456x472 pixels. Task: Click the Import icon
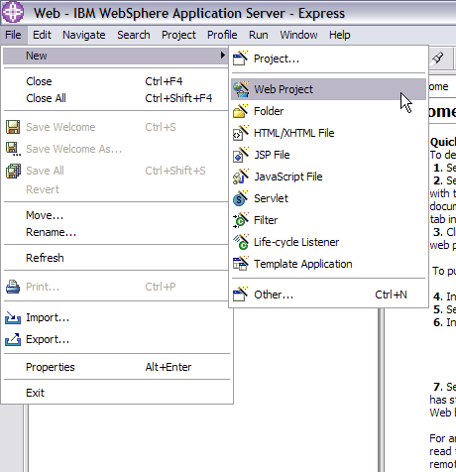point(13,318)
